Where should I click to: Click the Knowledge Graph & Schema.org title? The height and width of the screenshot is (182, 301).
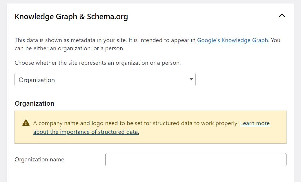[71, 17]
